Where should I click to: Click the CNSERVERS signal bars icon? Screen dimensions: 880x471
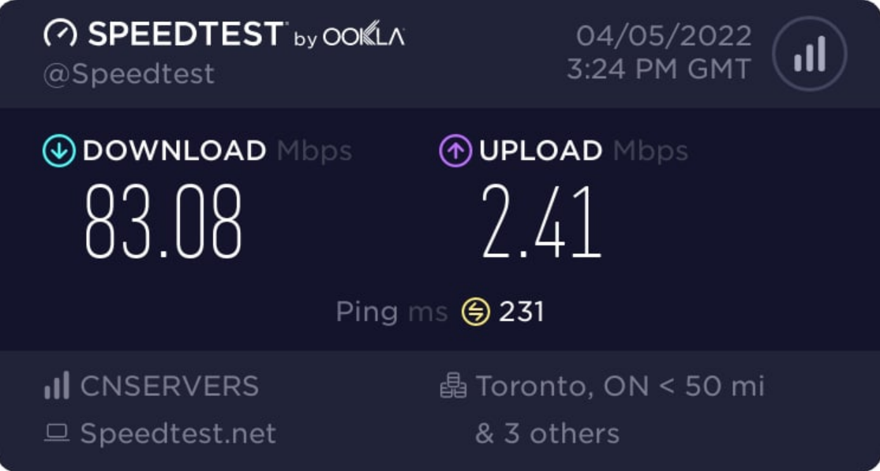pos(57,386)
